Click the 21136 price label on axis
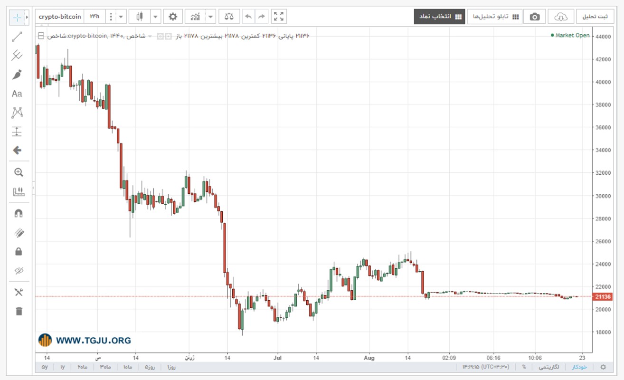 [x=602, y=297]
